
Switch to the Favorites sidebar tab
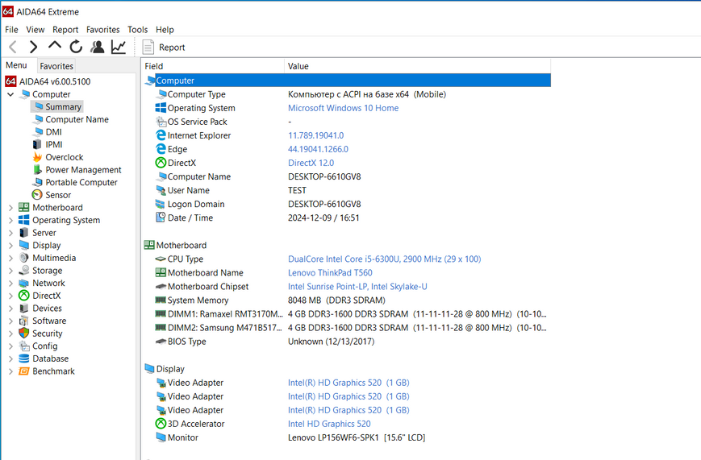(x=56, y=66)
